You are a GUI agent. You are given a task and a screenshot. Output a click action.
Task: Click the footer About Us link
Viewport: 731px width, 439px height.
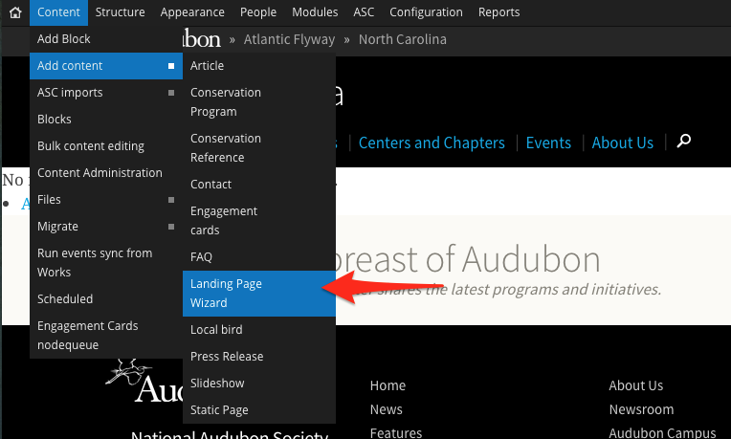tap(636, 385)
